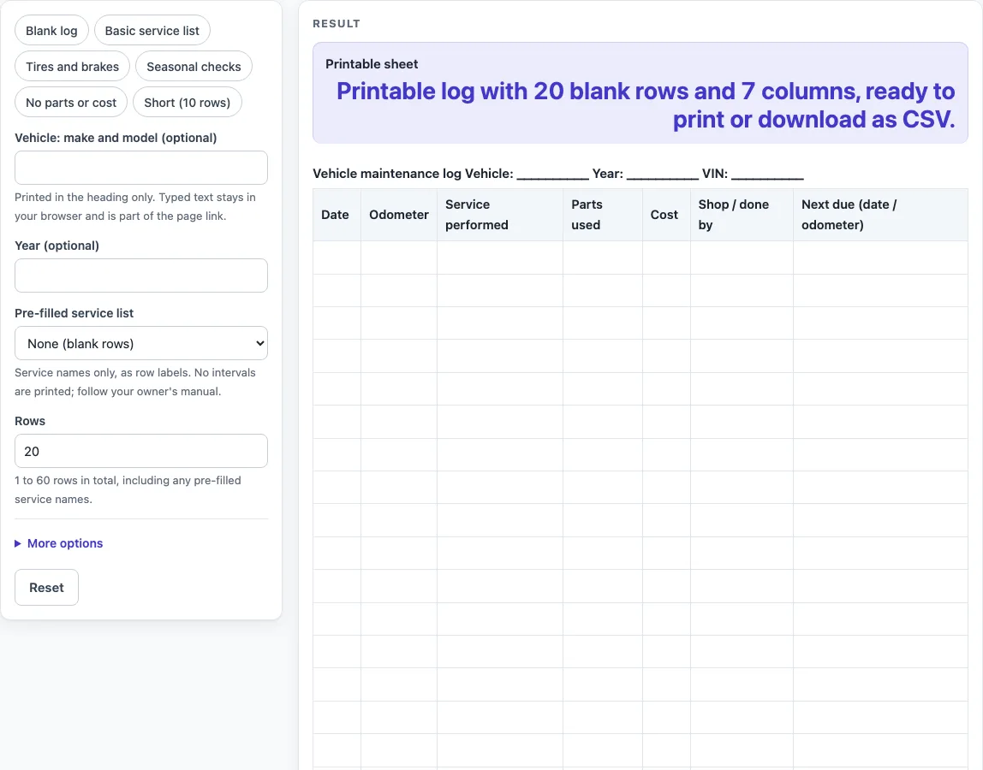Click the Service performed column header
Image resolution: width=983 pixels, height=770 pixels.
pos(500,215)
